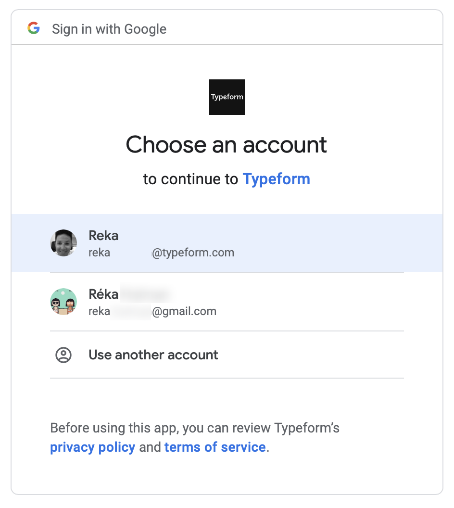Open the privacy policy link
This screenshot has width=454, height=508.
point(92,447)
